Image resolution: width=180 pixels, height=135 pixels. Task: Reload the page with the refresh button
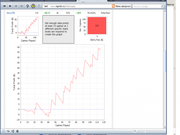click(x=27, y=6)
